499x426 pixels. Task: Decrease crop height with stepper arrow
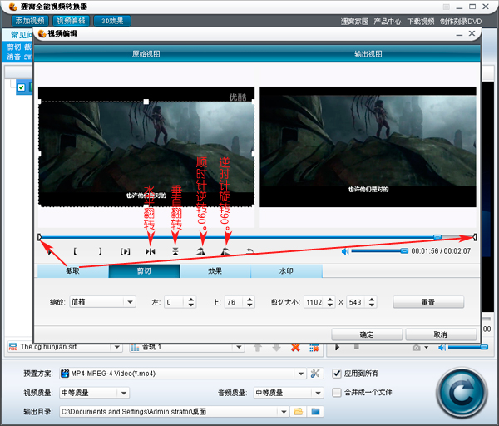372,305
